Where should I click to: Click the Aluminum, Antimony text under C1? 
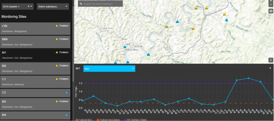pyautogui.click(x=13, y=84)
